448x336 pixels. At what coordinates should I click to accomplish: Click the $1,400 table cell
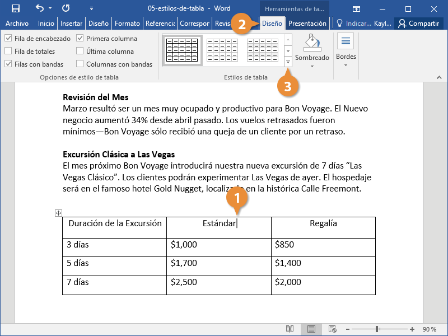coord(323,266)
